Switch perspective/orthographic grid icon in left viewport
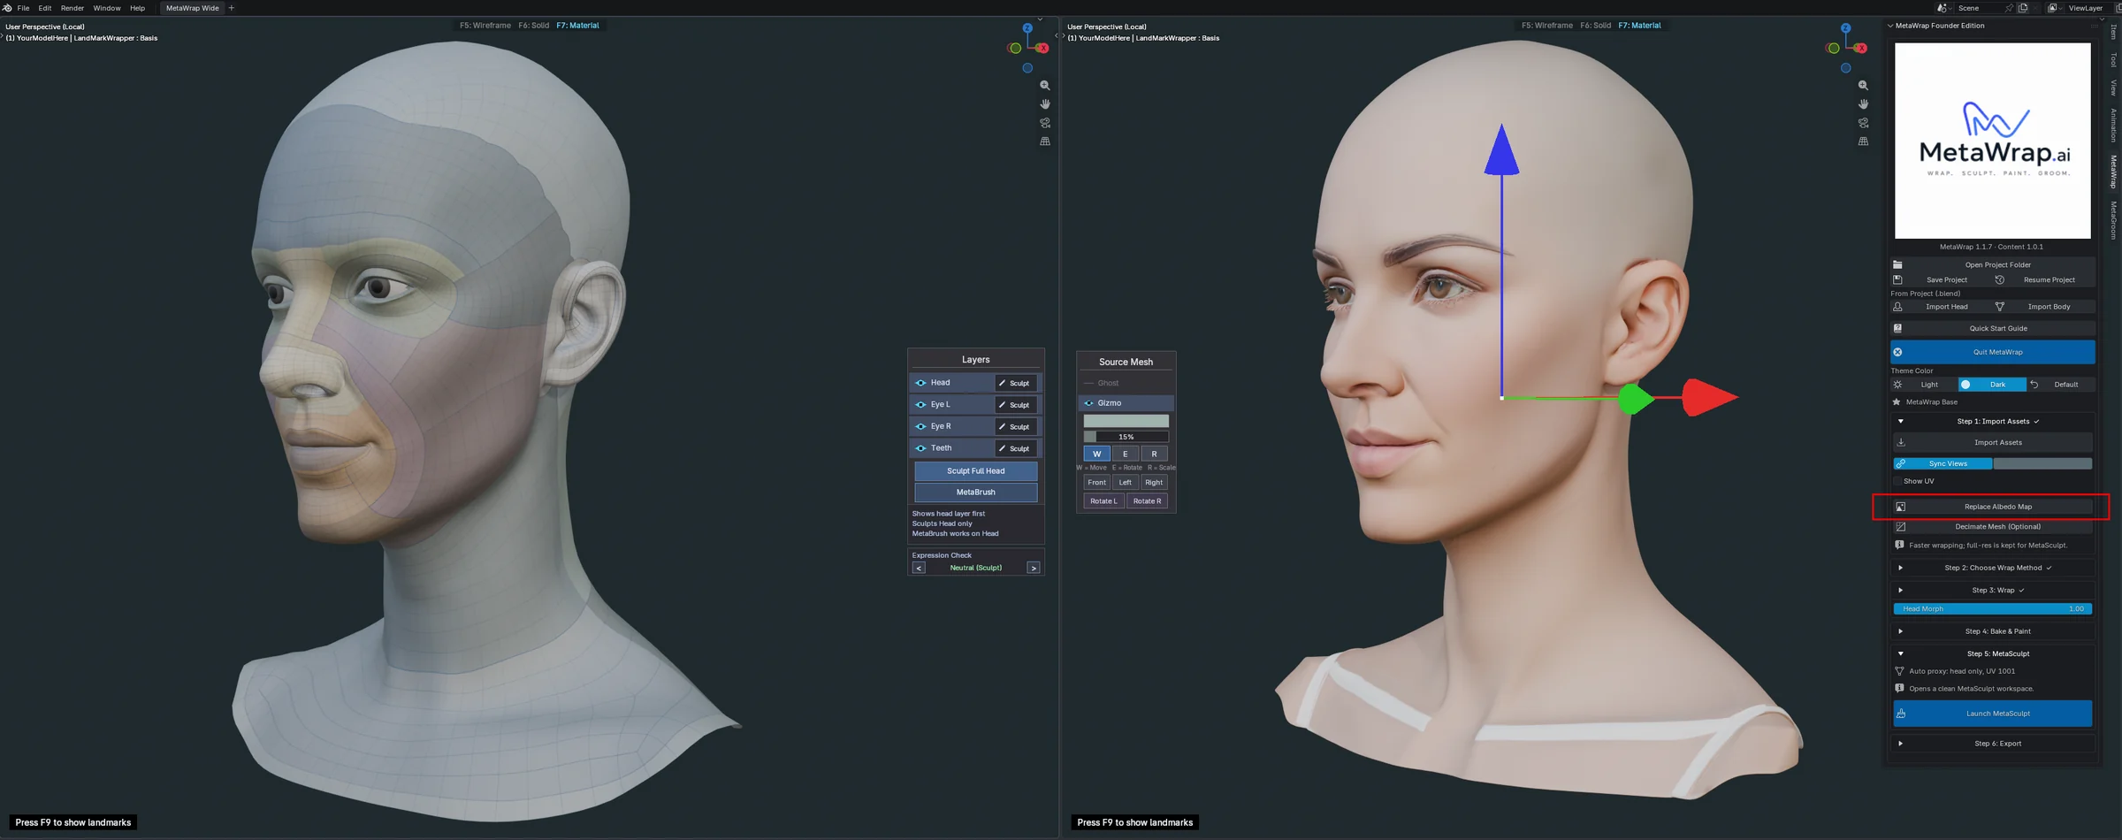The image size is (2122, 840). [x=1045, y=141]
